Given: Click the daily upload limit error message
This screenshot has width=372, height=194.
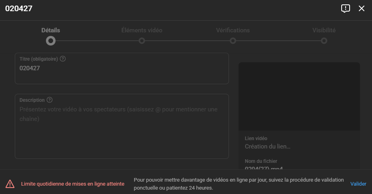Looking at the screenshot, I should click(x=72, y=184).
